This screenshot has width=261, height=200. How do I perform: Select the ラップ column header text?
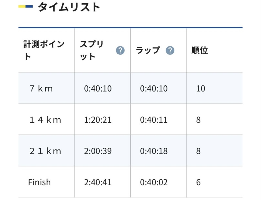click(148, 50)
